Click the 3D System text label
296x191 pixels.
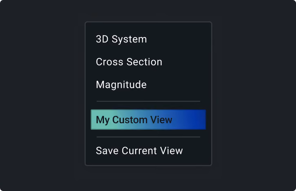click(x=121, y=40)
